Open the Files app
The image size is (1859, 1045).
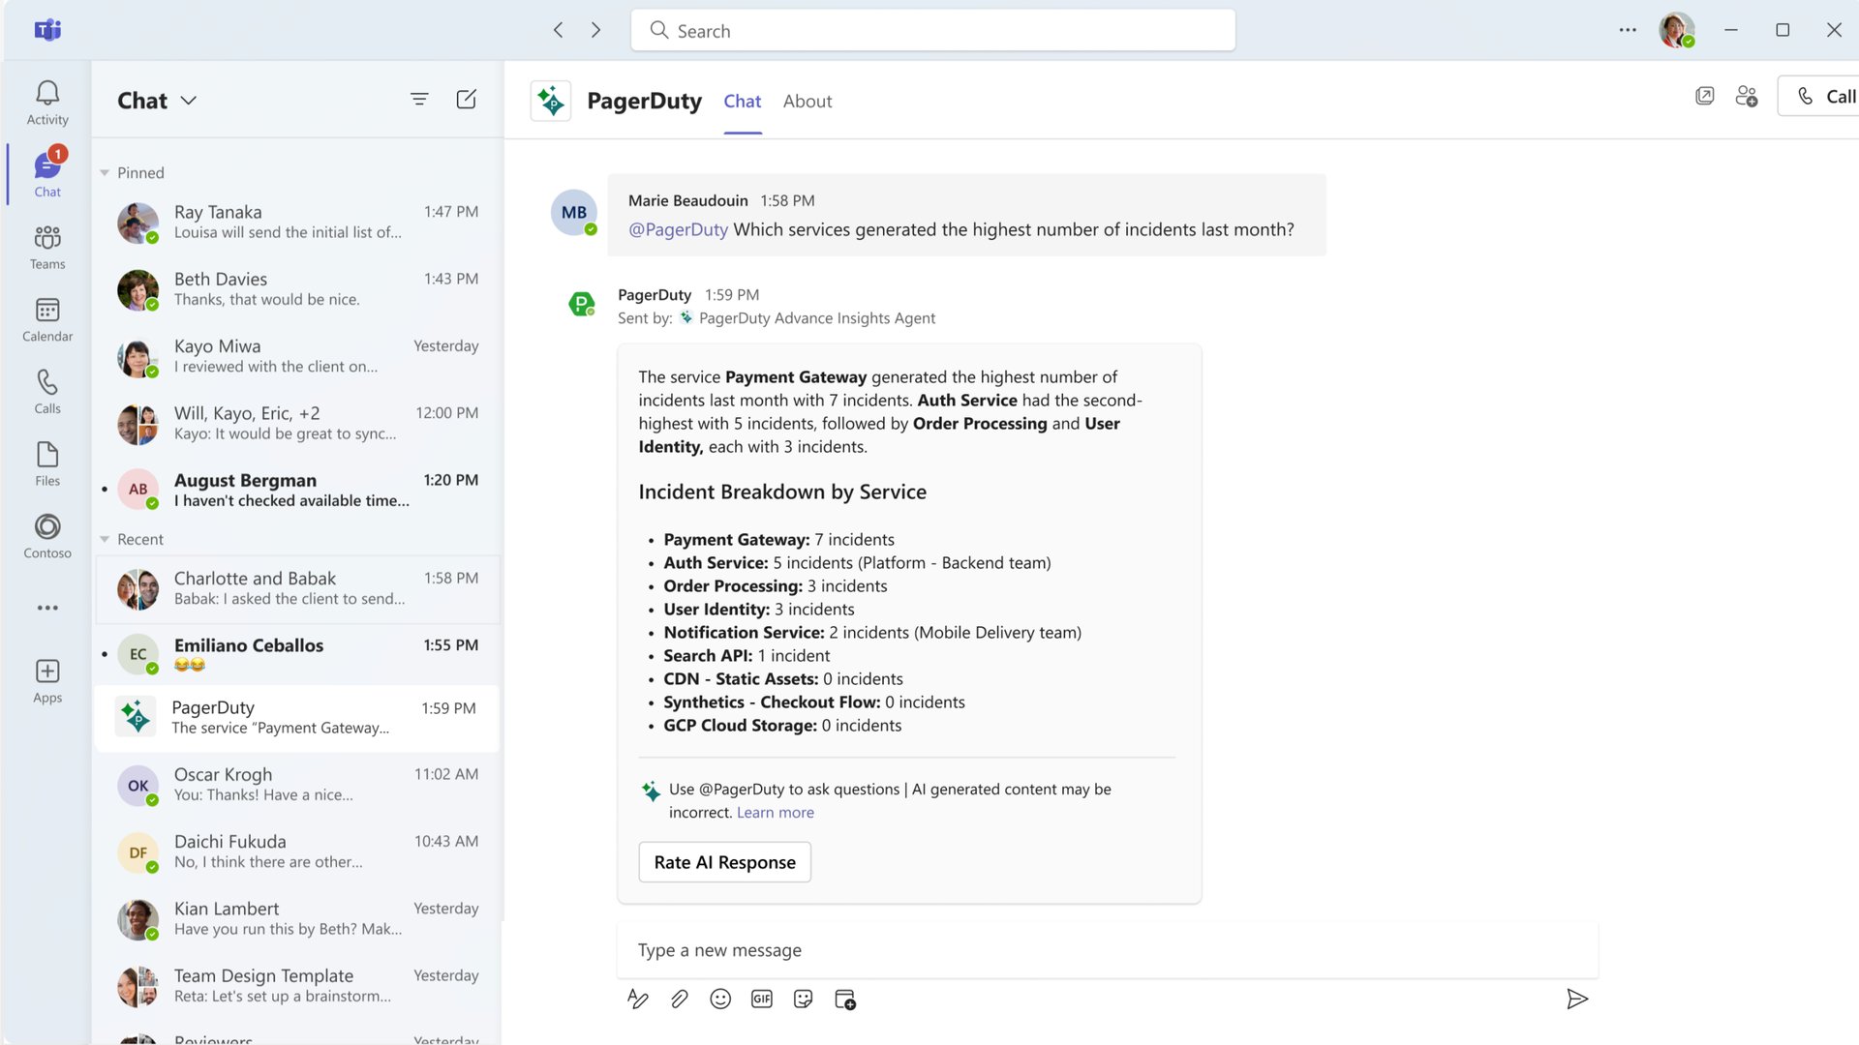click(x=47, y=464)
